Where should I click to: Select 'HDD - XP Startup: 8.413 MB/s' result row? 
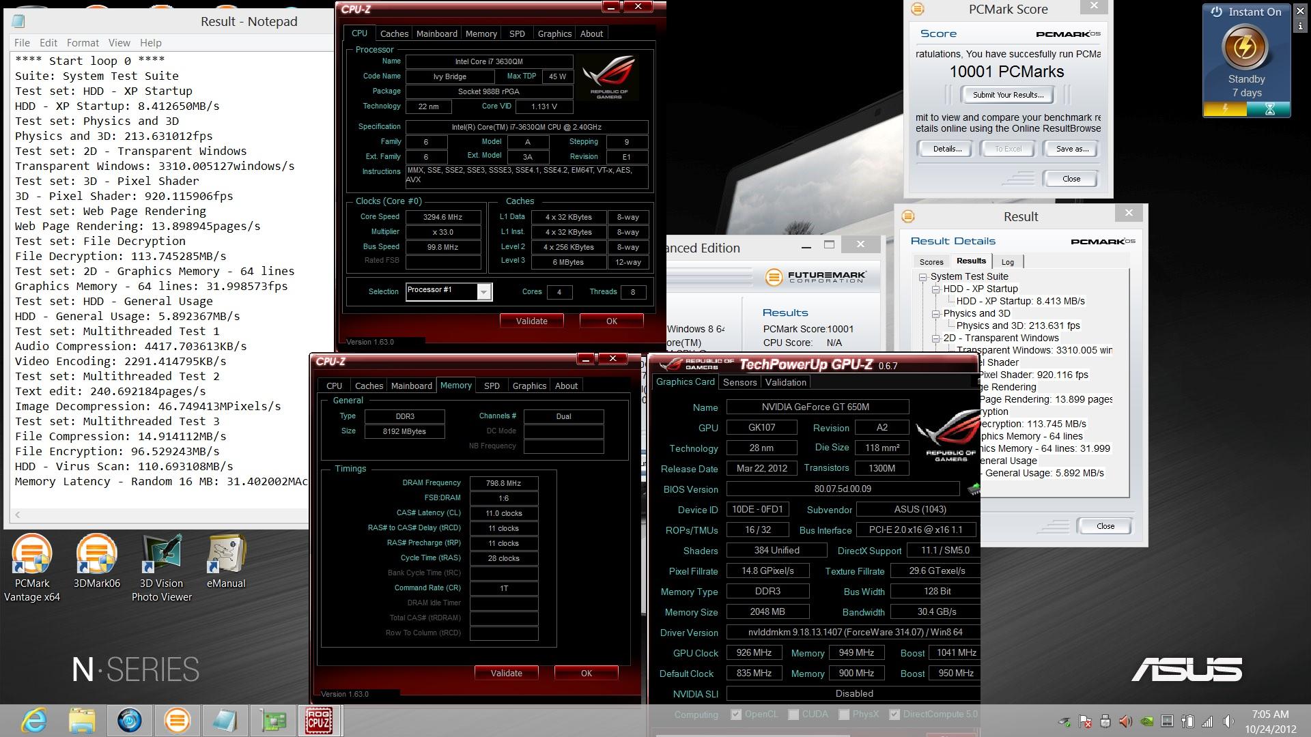click(1020, 301)
